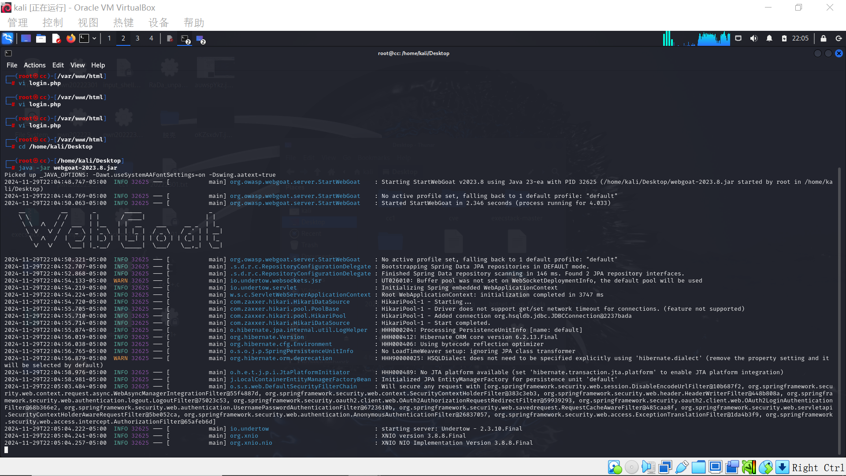Open the file manager panel launcher

[41, 38]
